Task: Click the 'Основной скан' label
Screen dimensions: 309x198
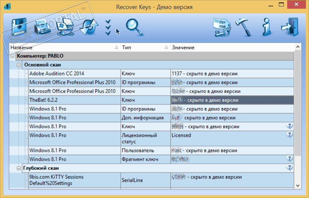Action: pos(43,65)
